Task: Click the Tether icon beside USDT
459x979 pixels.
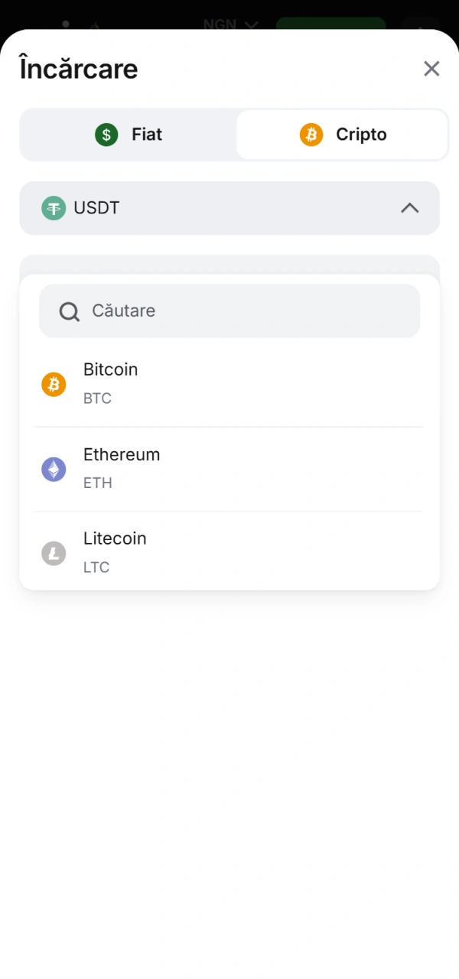Action: tap(54, 208)
